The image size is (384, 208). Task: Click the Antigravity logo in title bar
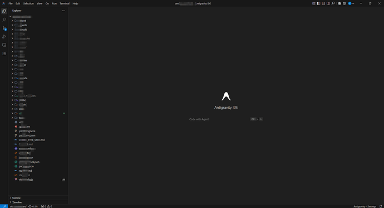click(3, 3)
